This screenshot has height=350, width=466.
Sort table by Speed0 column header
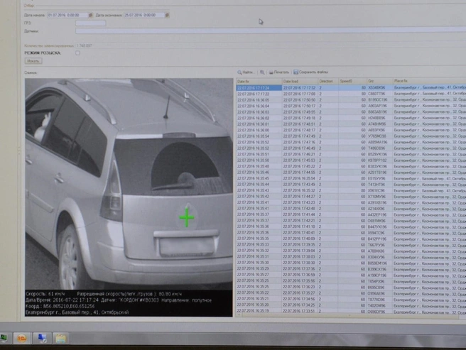(352, 81)
